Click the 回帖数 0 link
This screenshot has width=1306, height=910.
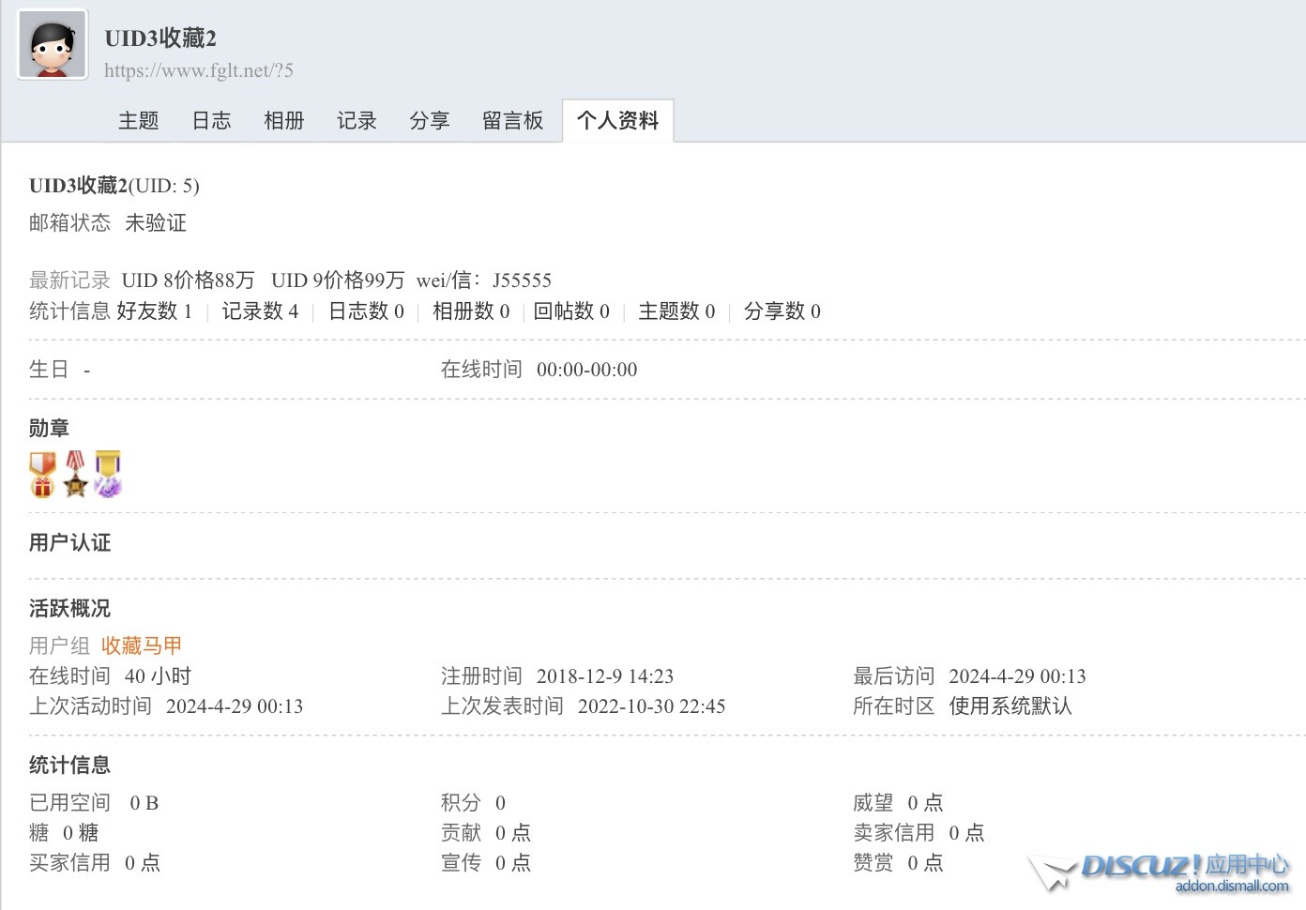(x=571, y=311)
